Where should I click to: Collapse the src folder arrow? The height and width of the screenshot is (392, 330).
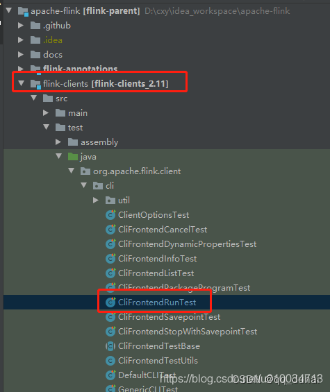(x=34, y=98)
